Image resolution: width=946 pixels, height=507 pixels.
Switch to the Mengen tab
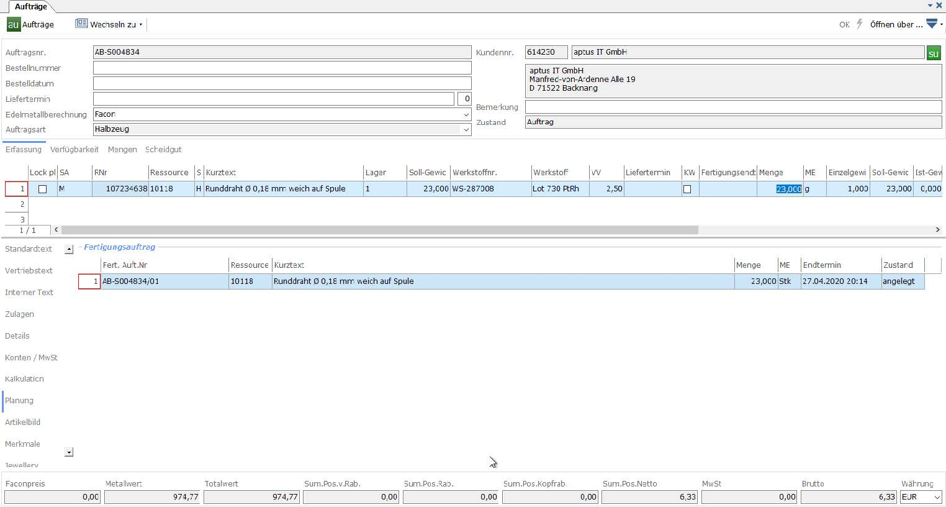pyautogui.click(x=122, y=150)
